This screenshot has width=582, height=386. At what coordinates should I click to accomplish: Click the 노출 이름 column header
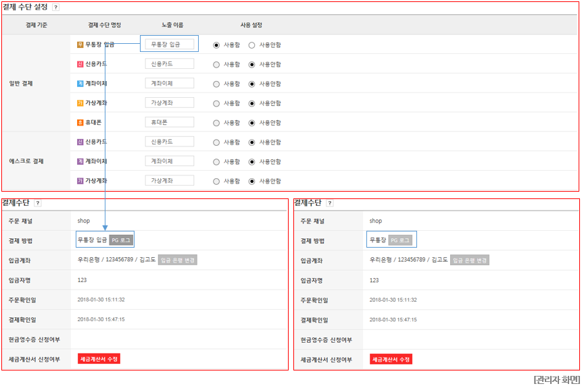(x=172, y=25)
